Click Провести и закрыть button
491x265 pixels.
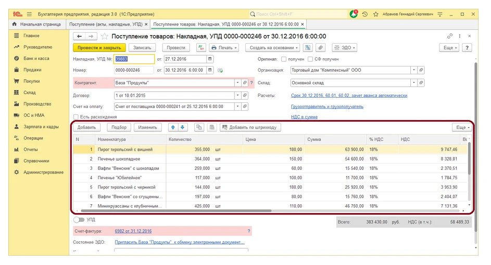tap(99, 48)
